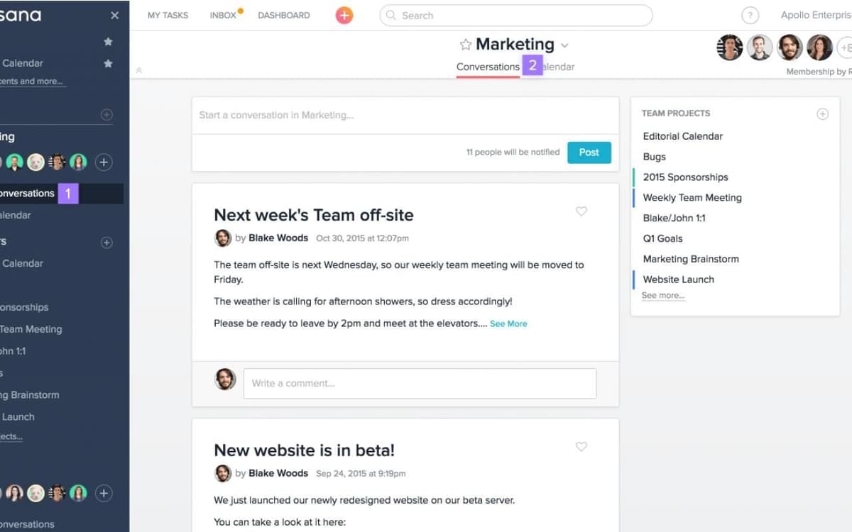Screen dimensions: 852x532
Task: Heart the "New website is in beta!" post
Action: [x=581, y=447]
